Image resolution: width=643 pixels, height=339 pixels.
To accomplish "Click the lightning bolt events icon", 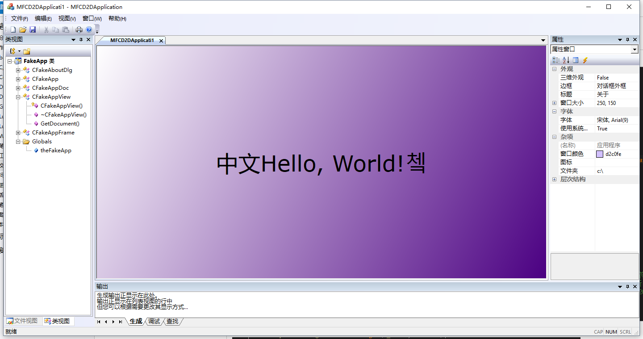I will (x=585, y=60).
